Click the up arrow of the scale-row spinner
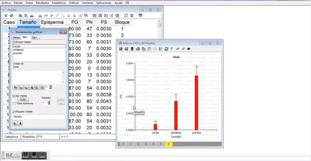 pos(51,87)
